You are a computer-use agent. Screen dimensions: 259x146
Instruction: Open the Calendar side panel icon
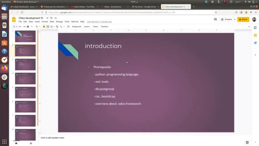click(x=255, y=28)
